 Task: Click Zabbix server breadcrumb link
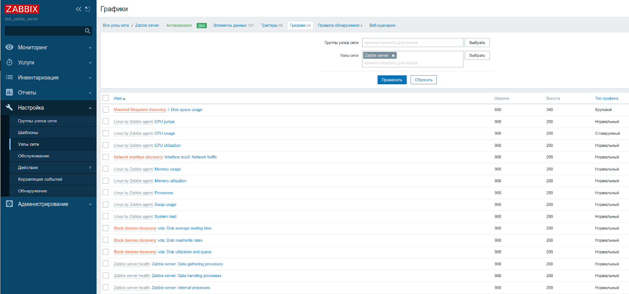pos(147,26)
